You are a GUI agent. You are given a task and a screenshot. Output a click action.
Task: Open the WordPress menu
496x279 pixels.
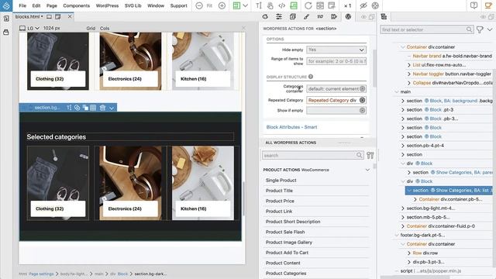point(107,5)
